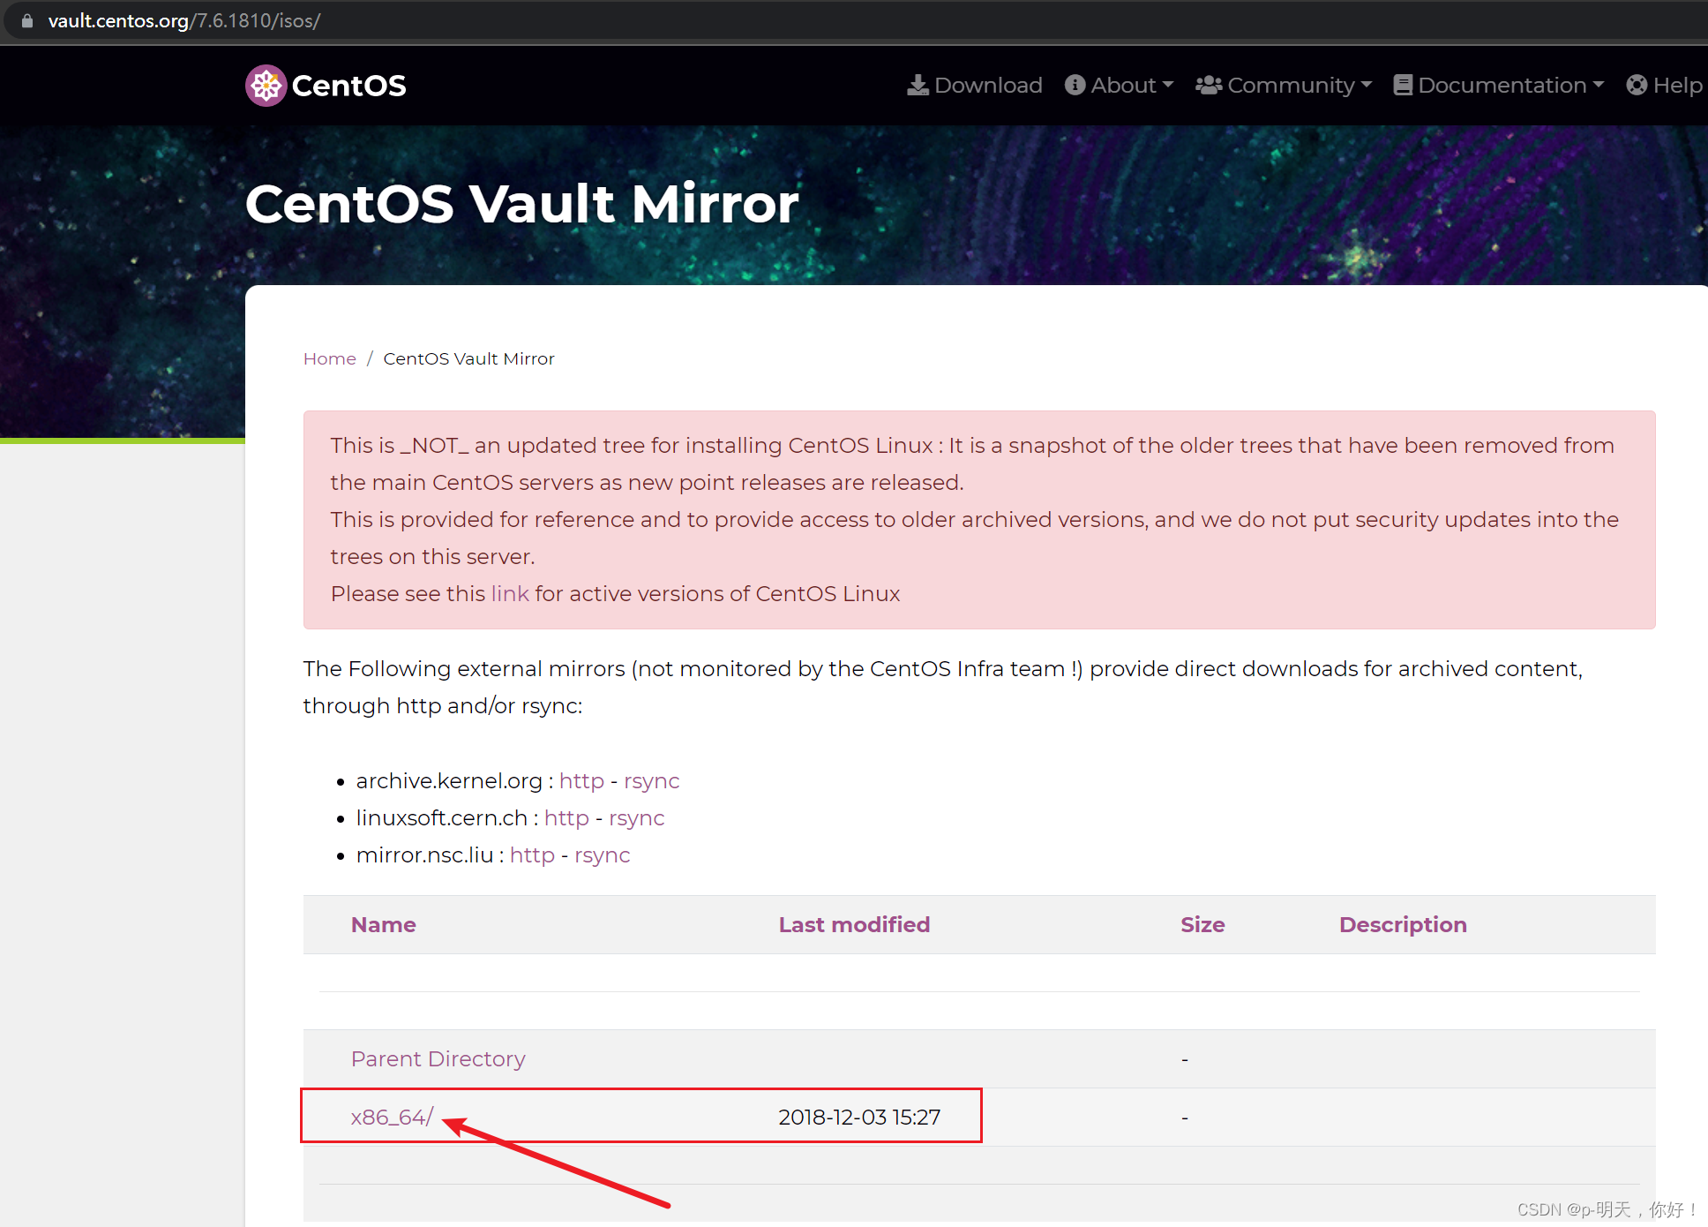The height and width of the screenshot is (1227, 1708).
Task: Open mirror.nsc.liu http mirror
Action: tap(532, 854)
